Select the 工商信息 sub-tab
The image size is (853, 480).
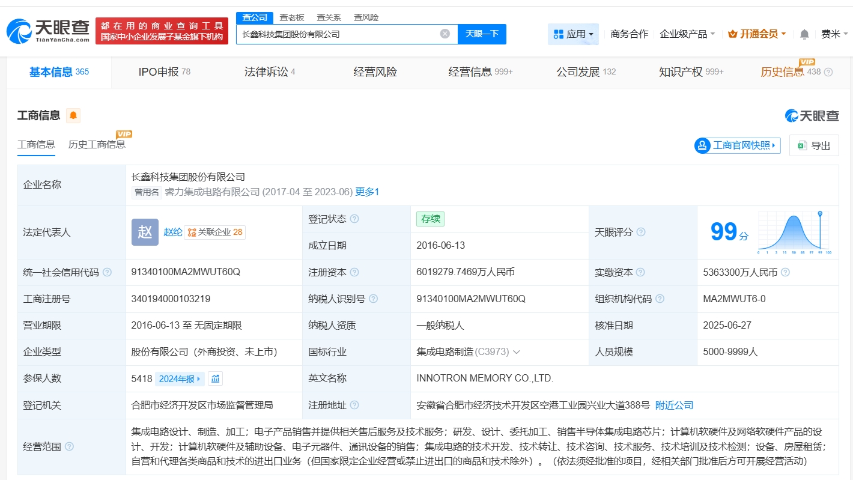36,145
